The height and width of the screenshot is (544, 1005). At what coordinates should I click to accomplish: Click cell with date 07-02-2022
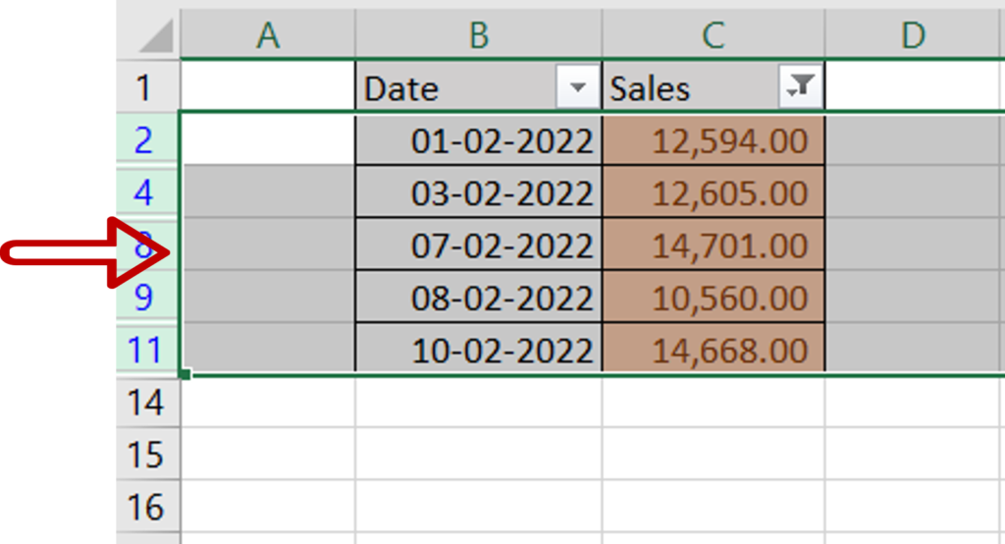[x=479, y=245]
